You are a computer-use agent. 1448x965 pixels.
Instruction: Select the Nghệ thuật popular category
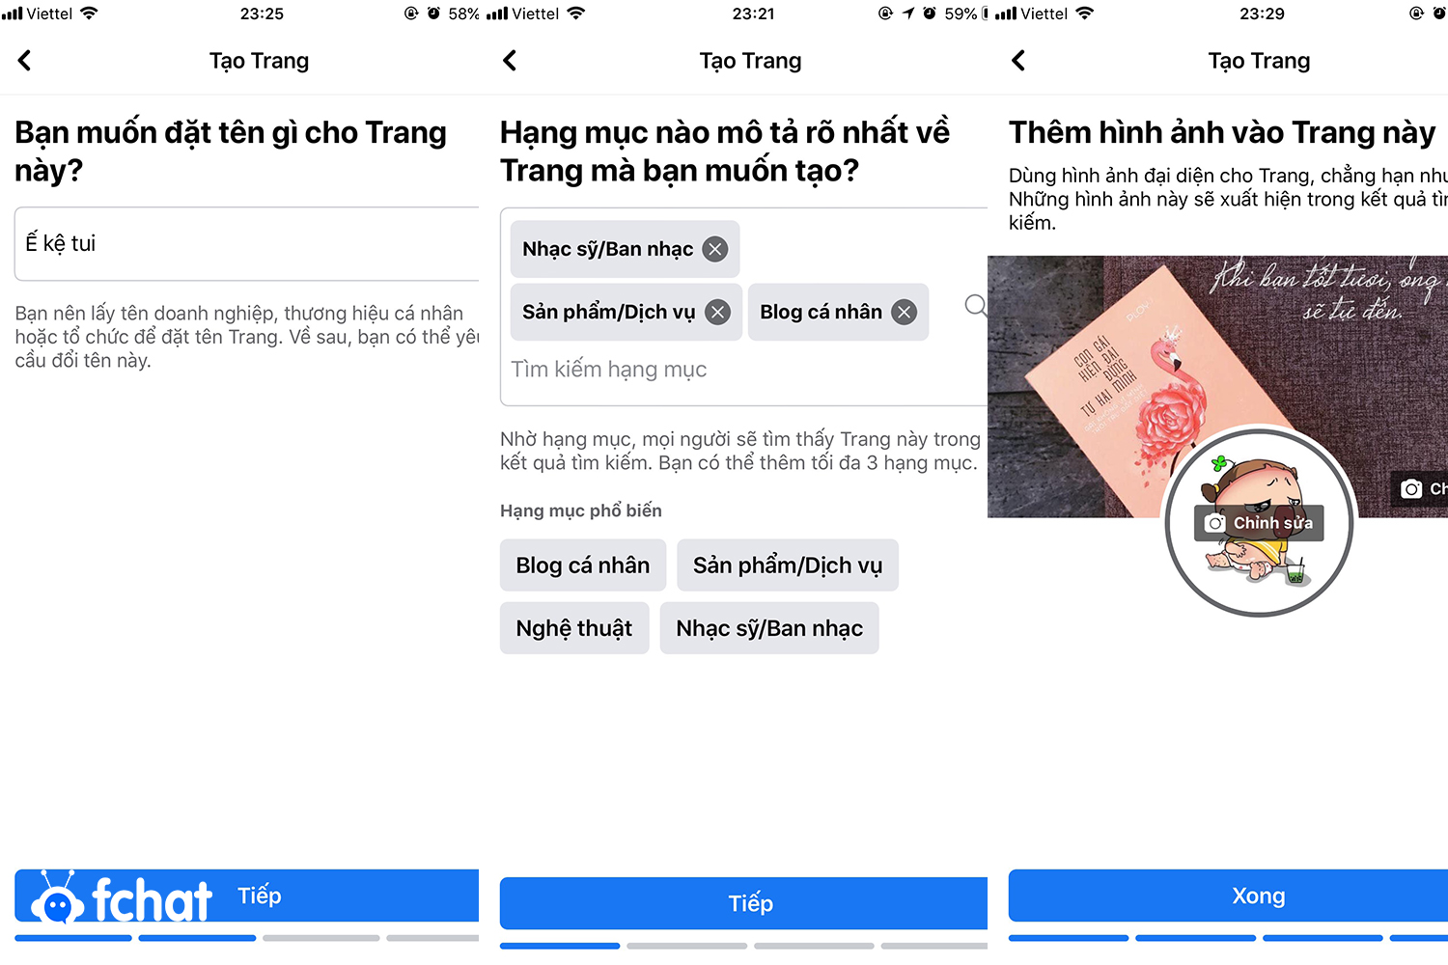click(x=574, y=628)
